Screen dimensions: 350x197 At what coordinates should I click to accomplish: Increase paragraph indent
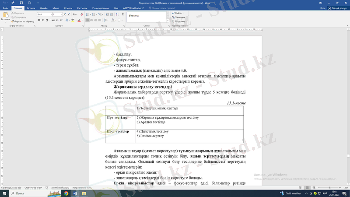[112, 14]
